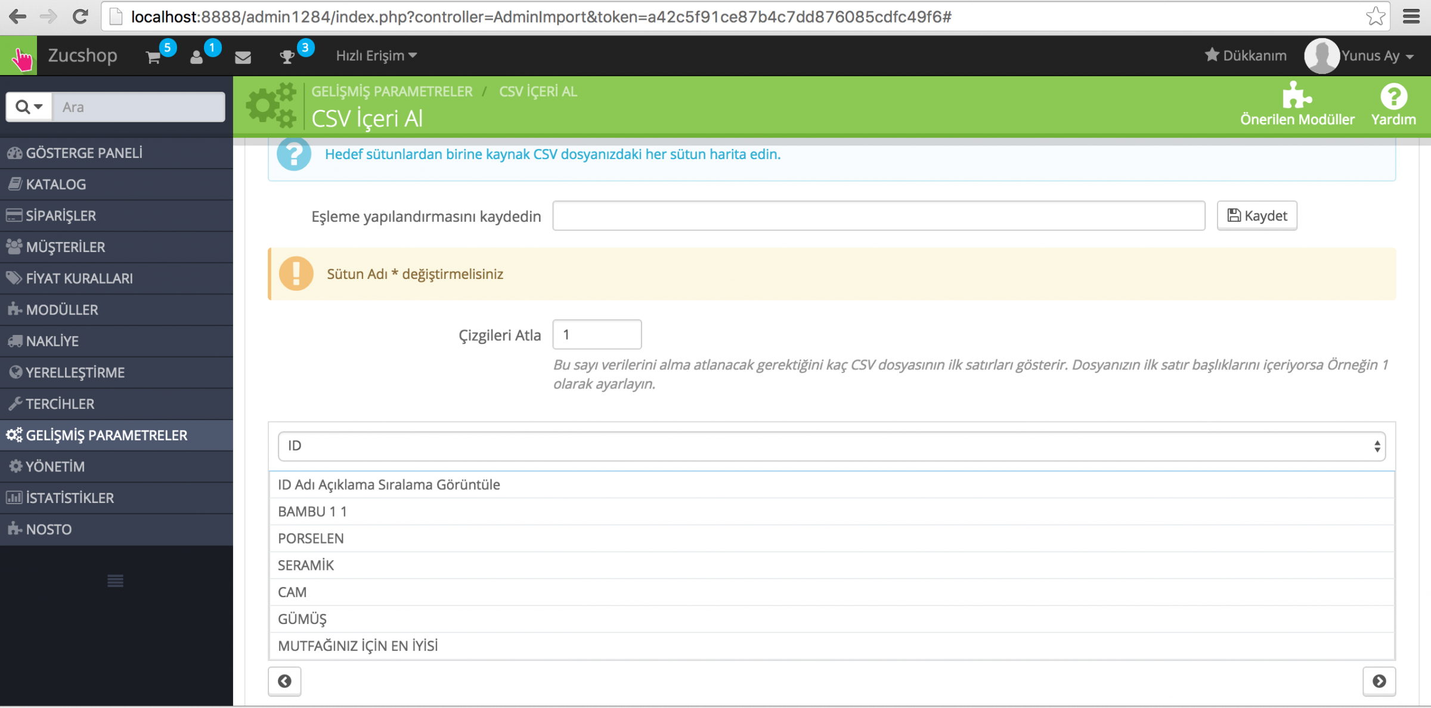Focus Eşleme yapılandırmasını kaydedin field
Viewport: 1431px width, 708px height.
(x=878, y=216)
